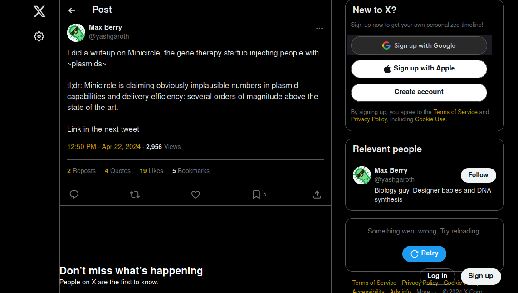
Task: Open the 2 Reposts list
Action: click(81, 171)
